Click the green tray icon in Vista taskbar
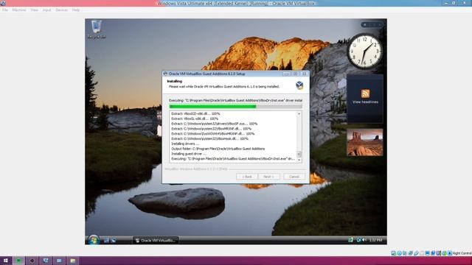This screenshot has height=265, width=472. [x=351, y=240]
